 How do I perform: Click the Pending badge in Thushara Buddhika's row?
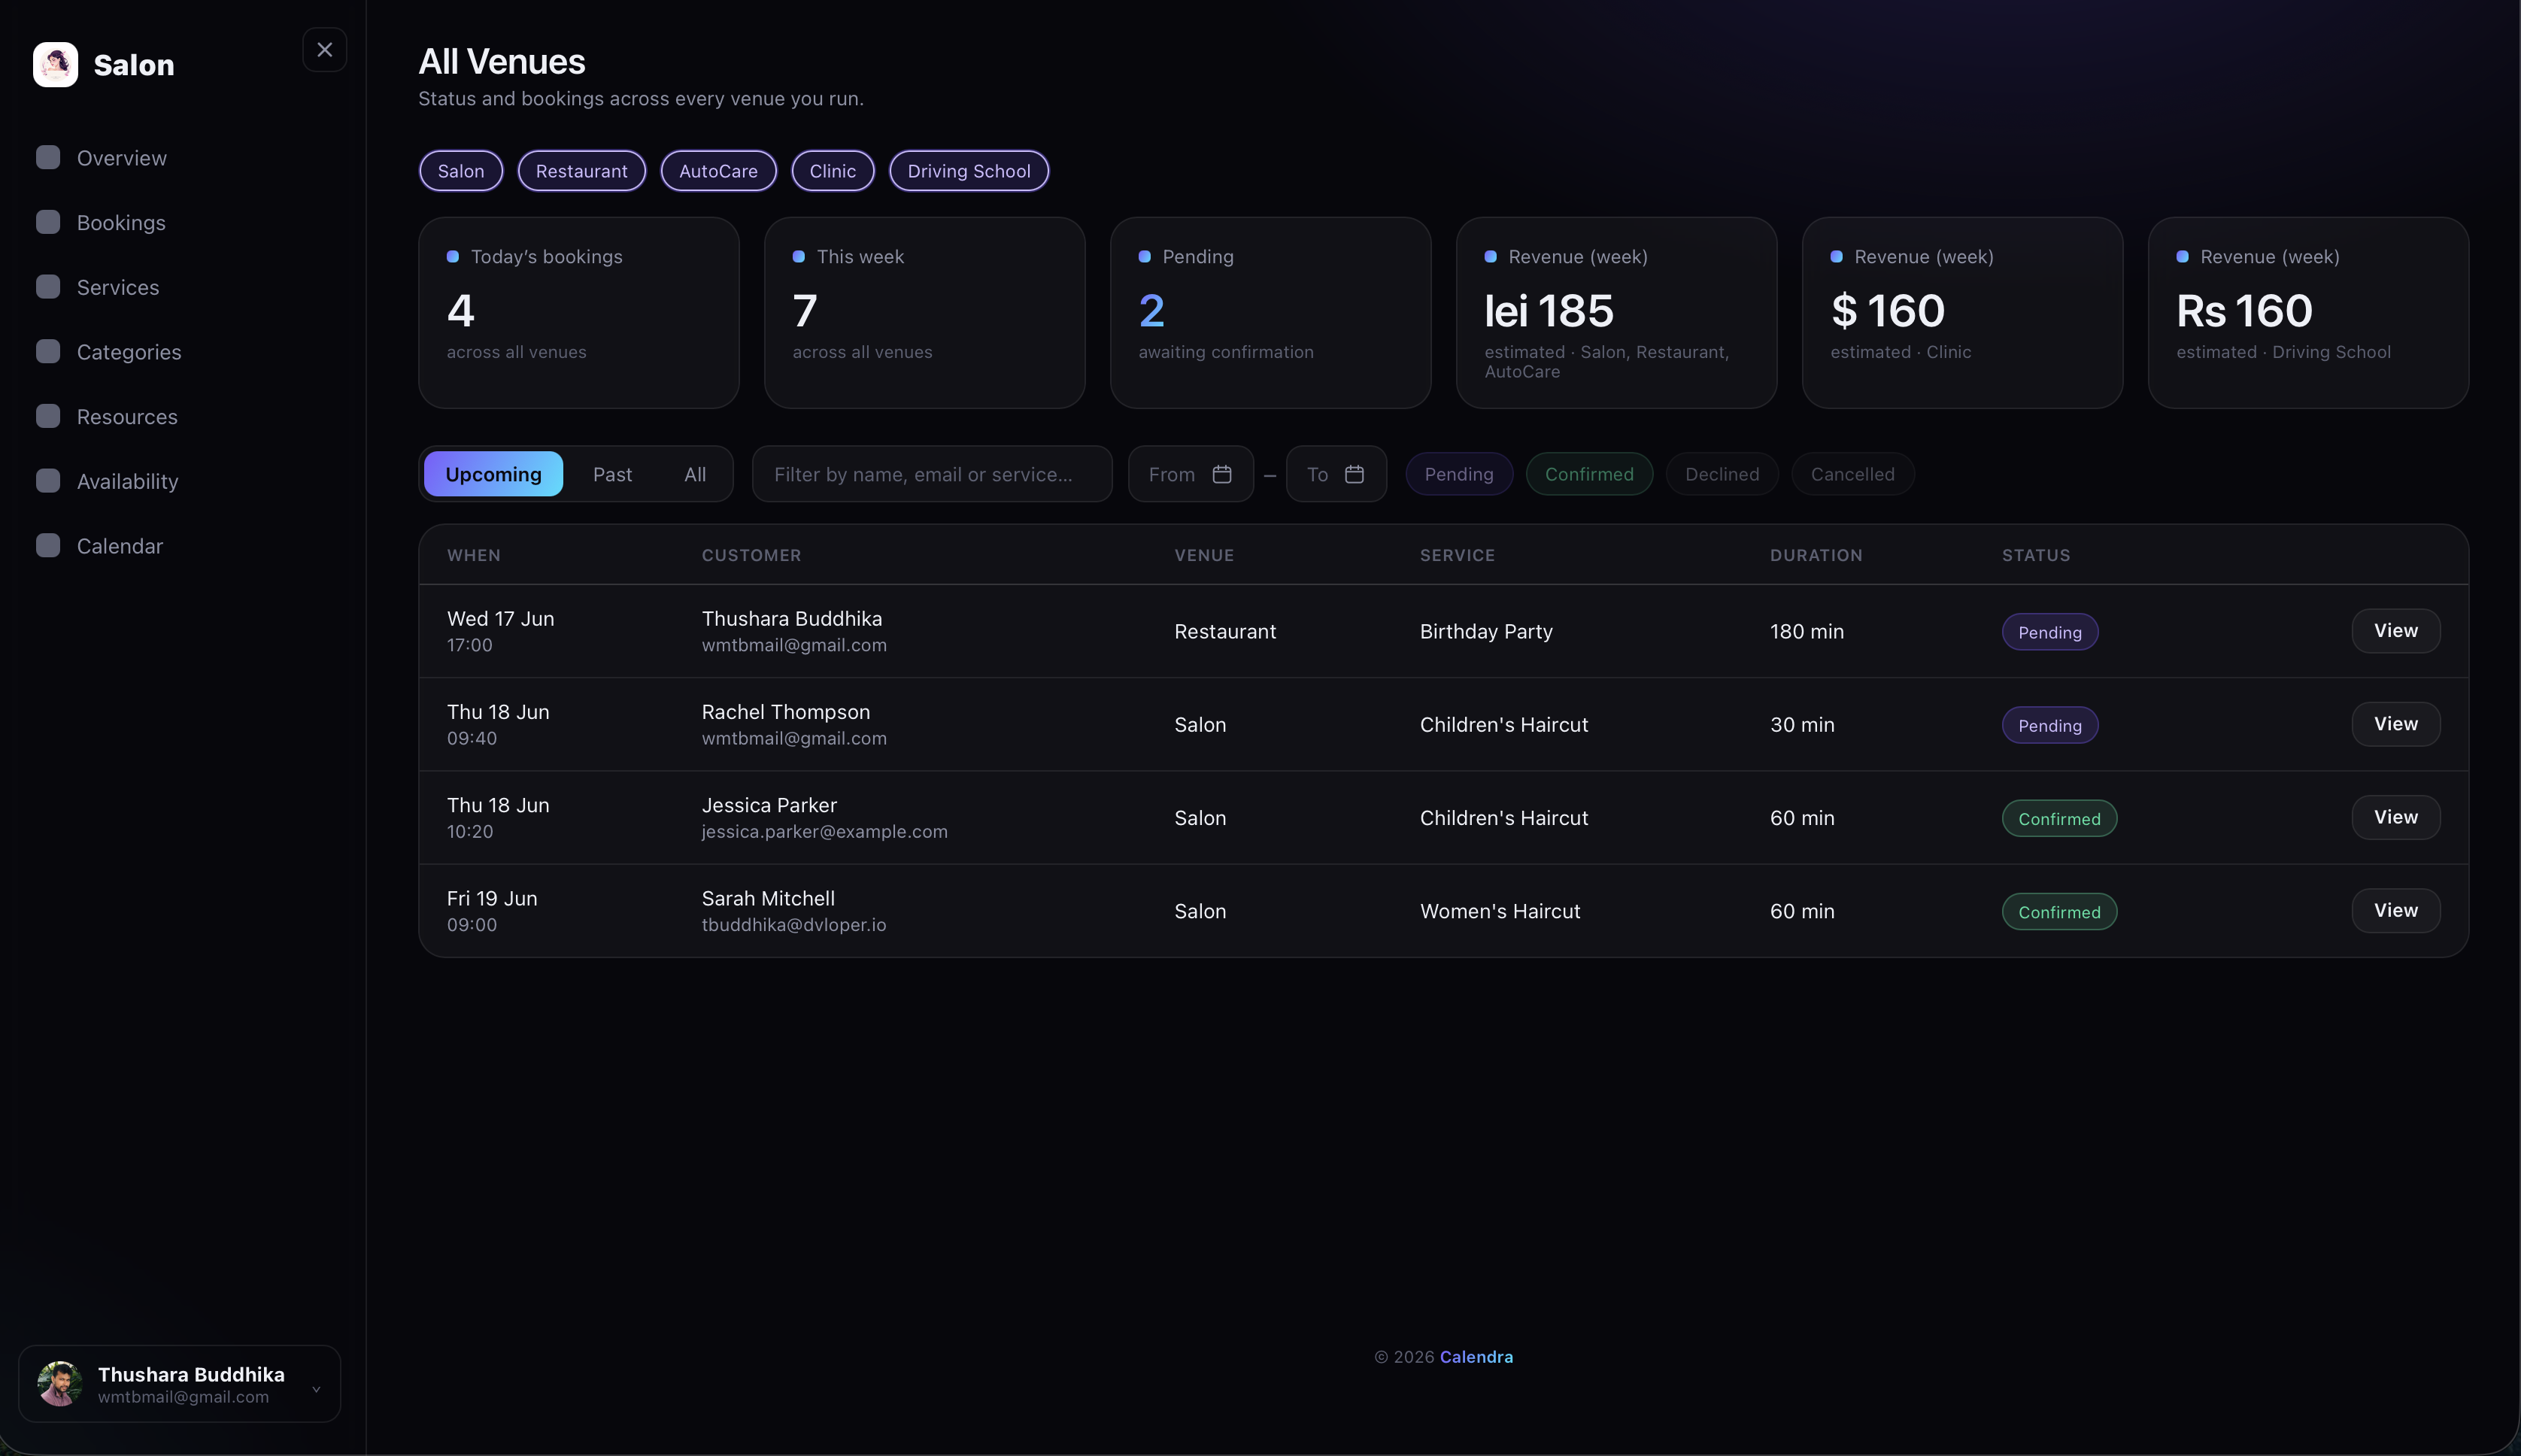coord(2050,632)
